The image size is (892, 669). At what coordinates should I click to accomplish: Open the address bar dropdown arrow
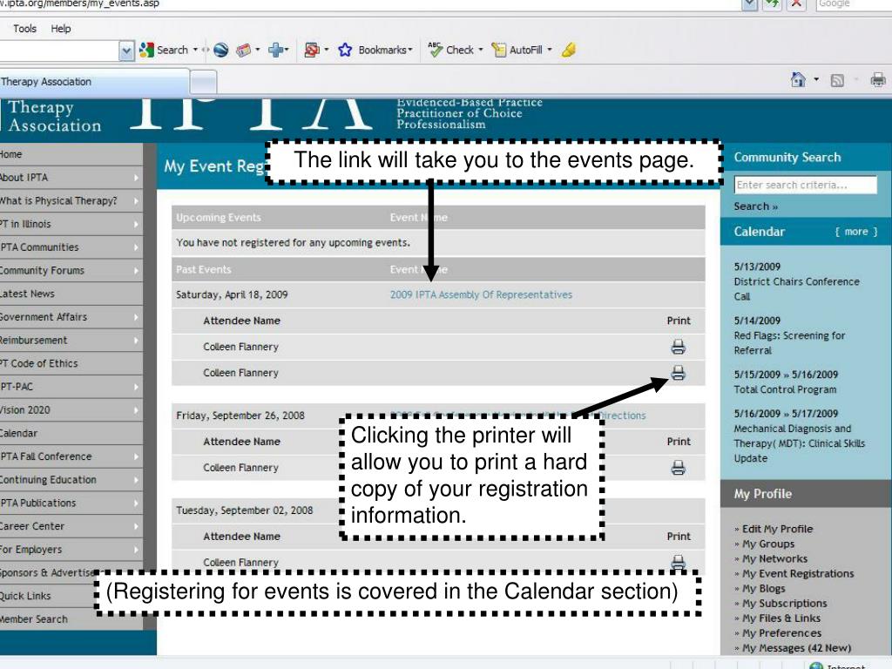pos(749,4)
